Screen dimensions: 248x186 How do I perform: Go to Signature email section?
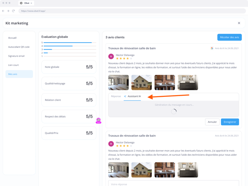tap(16, 56)
